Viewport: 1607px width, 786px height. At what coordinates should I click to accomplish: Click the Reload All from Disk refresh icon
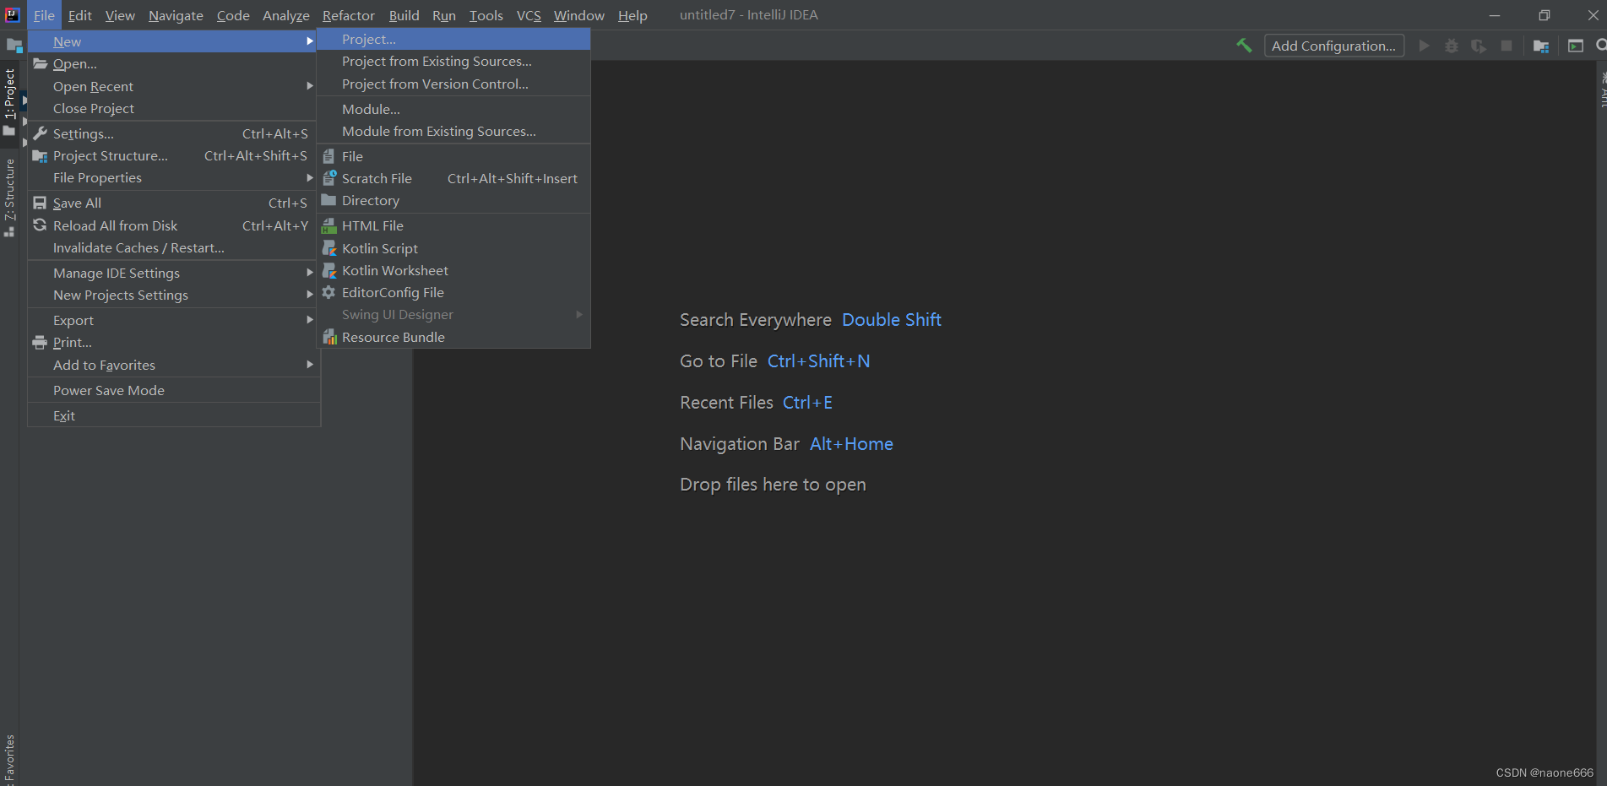[40, 225]
